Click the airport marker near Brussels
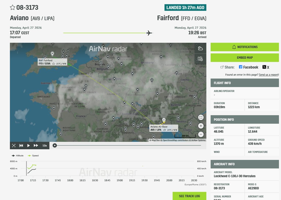This screenshot has width=281, height=200. pos(101,63)
